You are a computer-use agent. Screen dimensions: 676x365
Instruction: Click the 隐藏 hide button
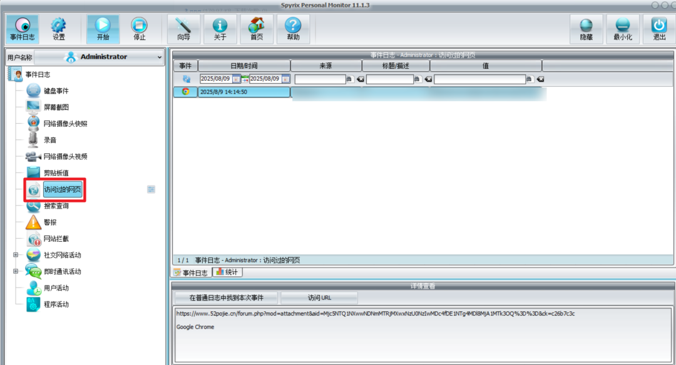click(586, 29)
